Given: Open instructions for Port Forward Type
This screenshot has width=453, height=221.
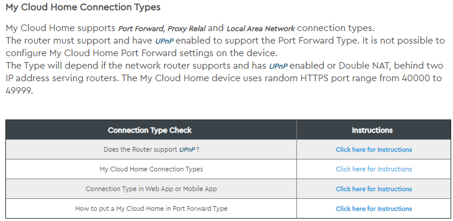Looking at the screenshot, I should [x=374, y=208].
